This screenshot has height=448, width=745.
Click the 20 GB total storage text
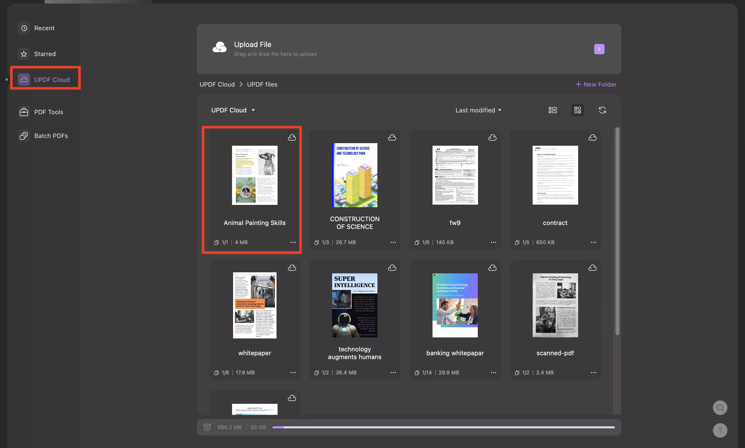[258, 427]
